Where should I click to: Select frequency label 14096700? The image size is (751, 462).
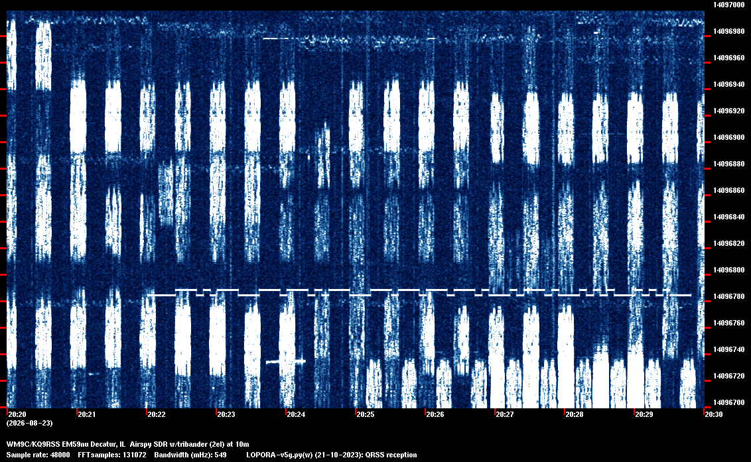[x=728, y=402]
